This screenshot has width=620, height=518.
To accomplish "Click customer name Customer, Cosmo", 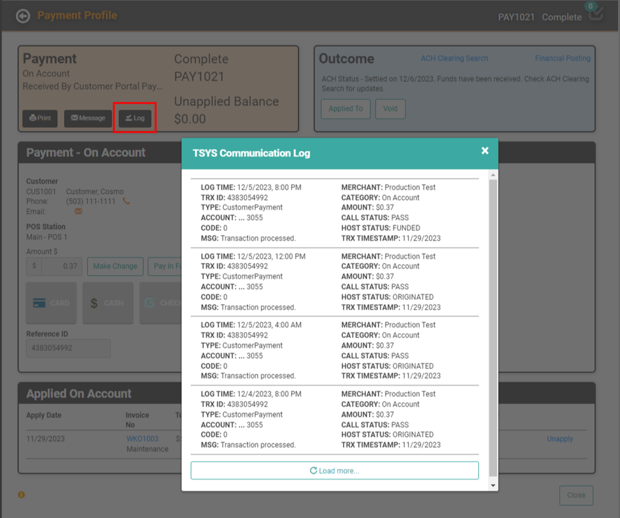I will coord(95,191).
